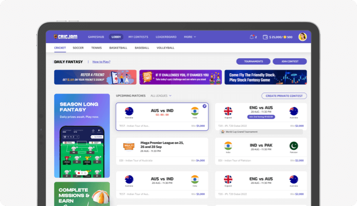
Task: Switch to the Baseball tab
Action: point(142,48)
